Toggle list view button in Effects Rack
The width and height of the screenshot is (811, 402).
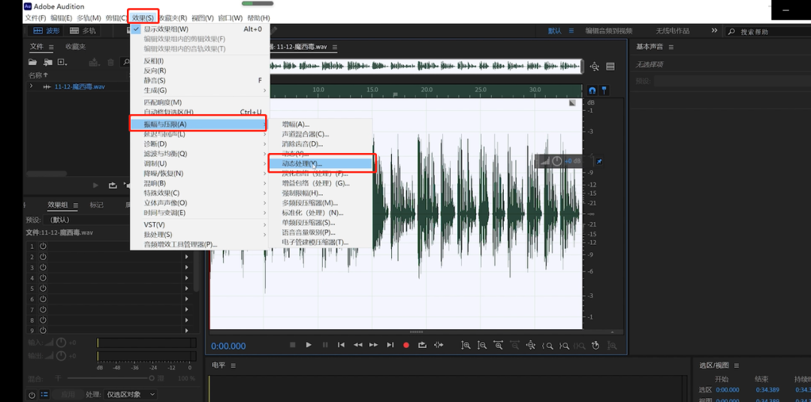45,394
